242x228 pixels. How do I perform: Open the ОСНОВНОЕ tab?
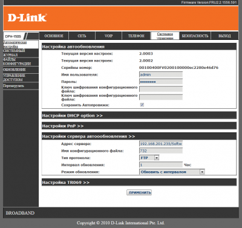[54, 36]
